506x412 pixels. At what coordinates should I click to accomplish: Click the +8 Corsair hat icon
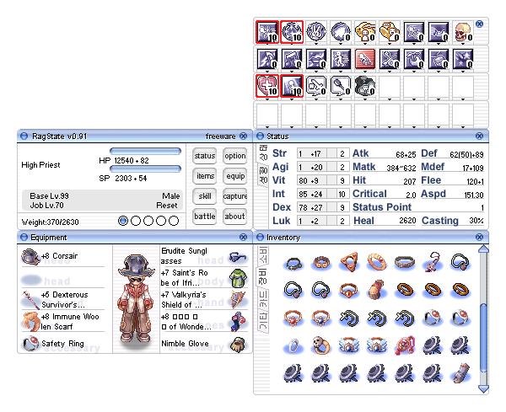pos(30,257)
